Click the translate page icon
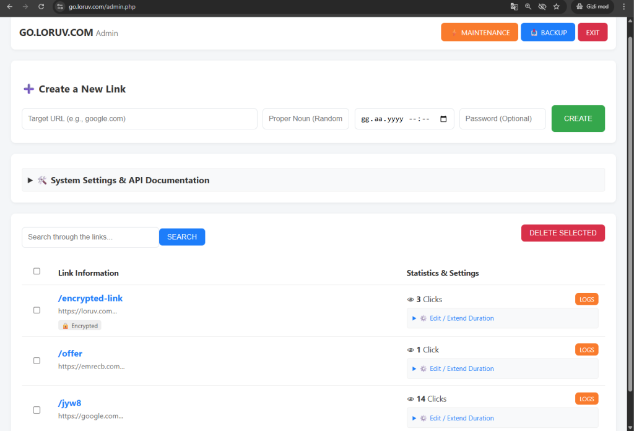The height and width of the screenshot is (431, 634). 514,6
